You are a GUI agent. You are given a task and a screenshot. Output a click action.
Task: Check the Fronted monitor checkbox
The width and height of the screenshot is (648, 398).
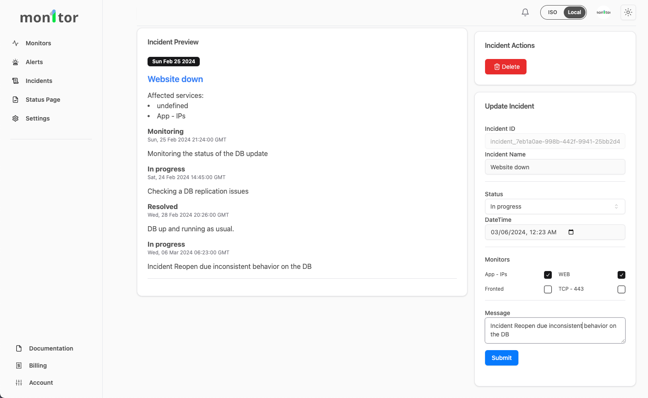548,289
